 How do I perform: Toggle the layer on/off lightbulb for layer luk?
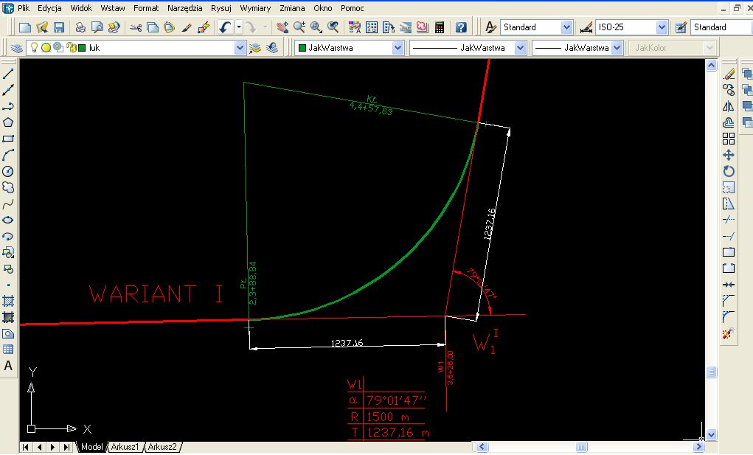click(x=34, y=47)
